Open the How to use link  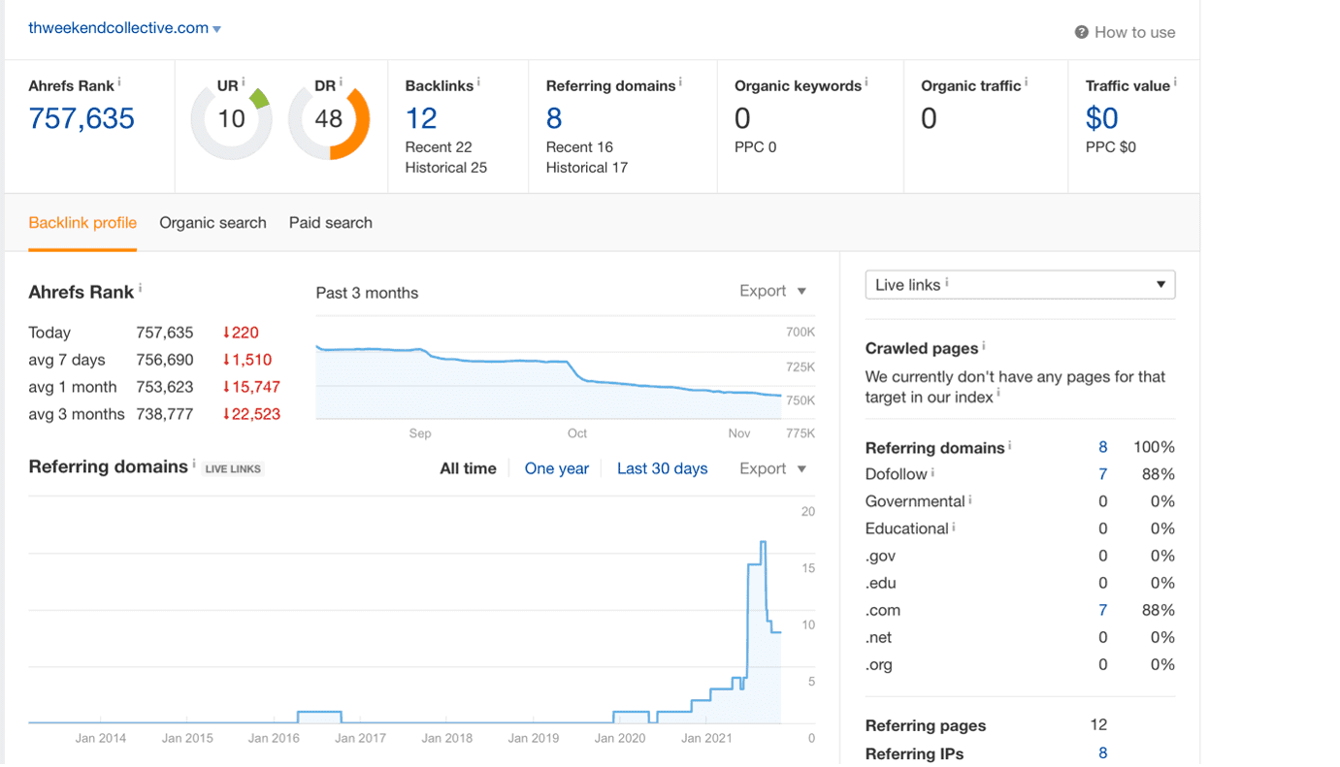(1134, 32)
